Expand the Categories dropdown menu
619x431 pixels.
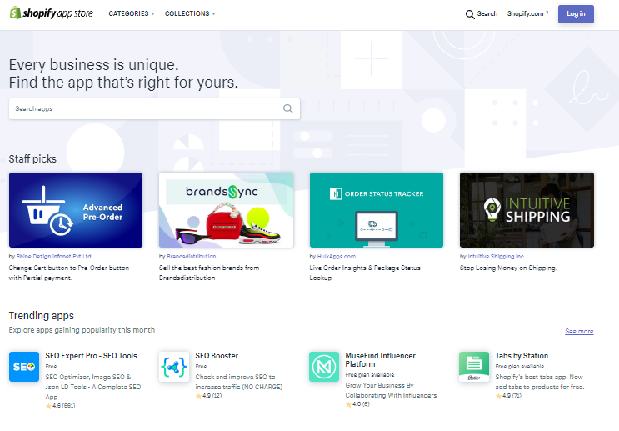pyautogui.click(x=131, y=13)
